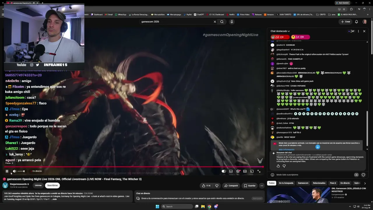
Task: Open the account avatar menu
Action: click(365, 22)
